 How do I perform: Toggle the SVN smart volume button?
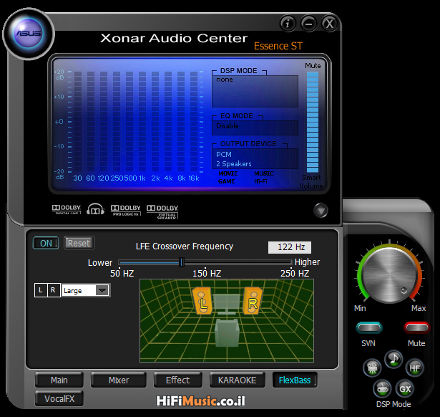[369, 327]
